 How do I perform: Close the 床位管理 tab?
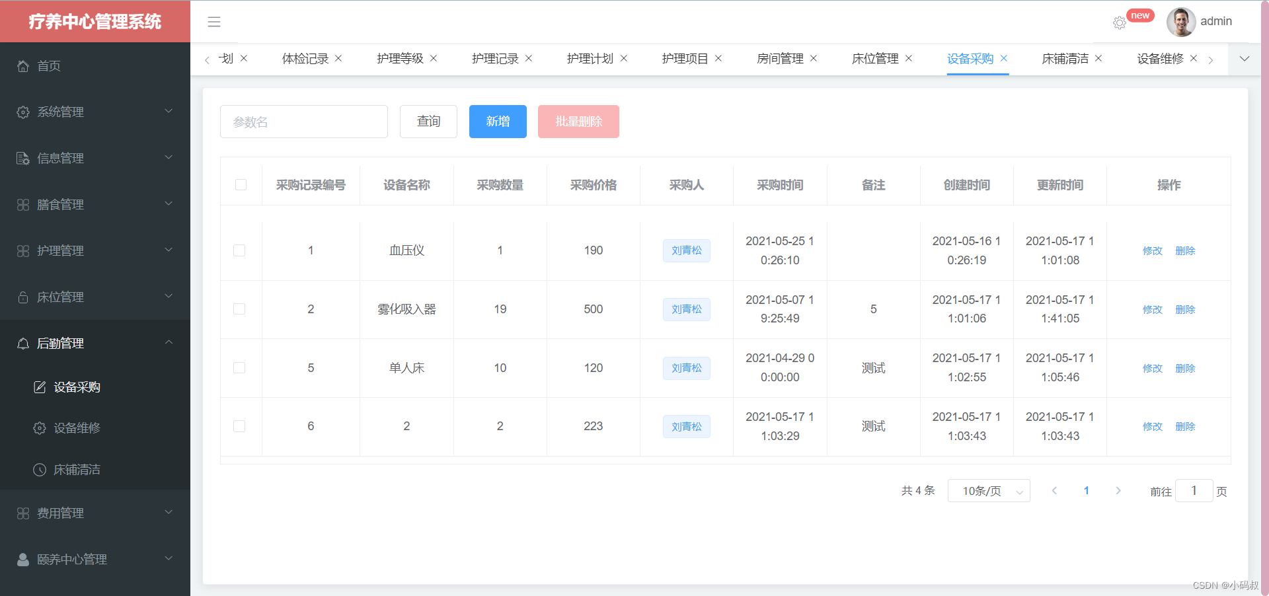[x=909, y=58]
